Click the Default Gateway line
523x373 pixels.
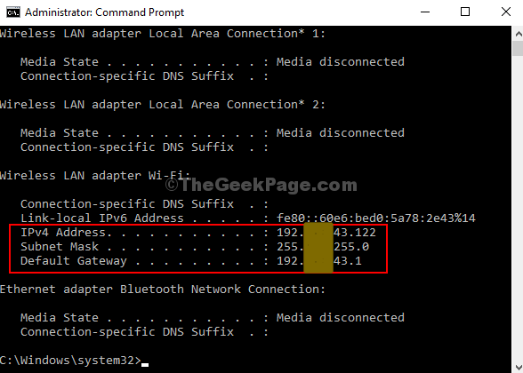(191, 261)
